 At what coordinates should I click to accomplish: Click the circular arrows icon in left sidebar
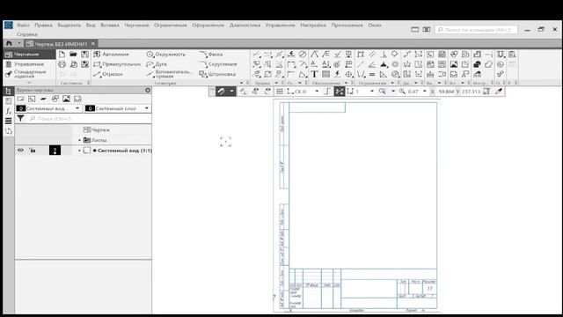pos(9,131)
